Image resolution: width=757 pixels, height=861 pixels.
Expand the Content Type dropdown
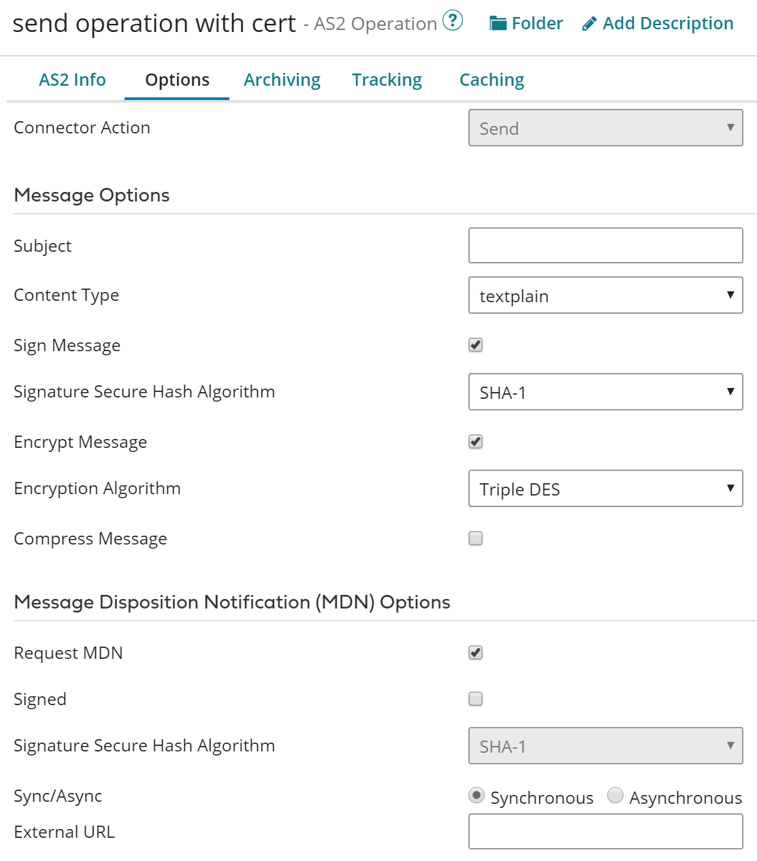605,295
